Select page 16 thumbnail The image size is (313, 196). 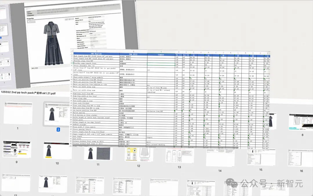tap(300, 158)
